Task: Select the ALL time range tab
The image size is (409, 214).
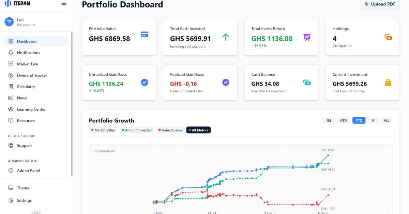Action: coord(387,120)
